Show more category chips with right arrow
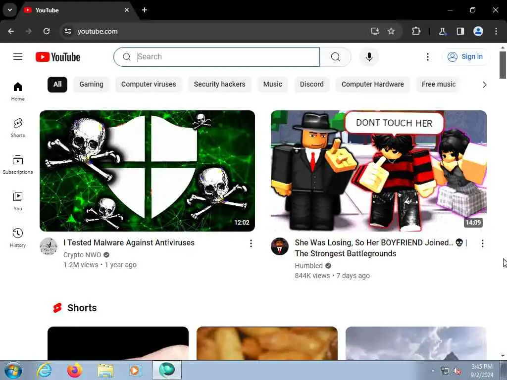The height and width of the screenshot is (380, 507). (484, 85)
